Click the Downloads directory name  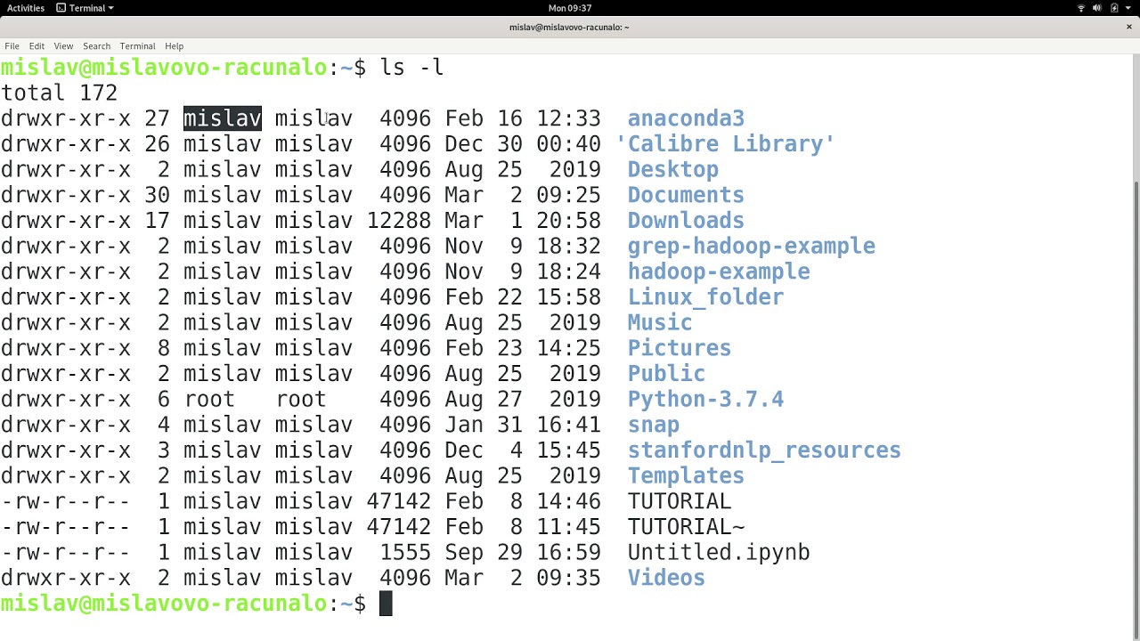(x=686, y=221)
